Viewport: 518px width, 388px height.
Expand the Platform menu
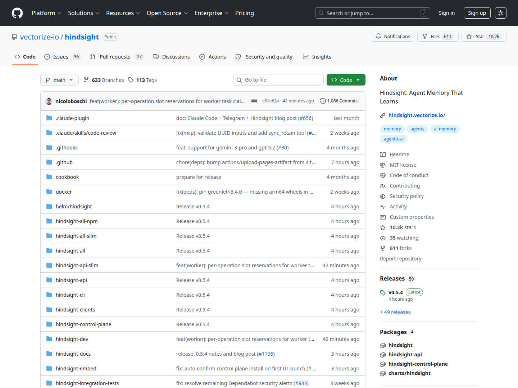[46, 13]
